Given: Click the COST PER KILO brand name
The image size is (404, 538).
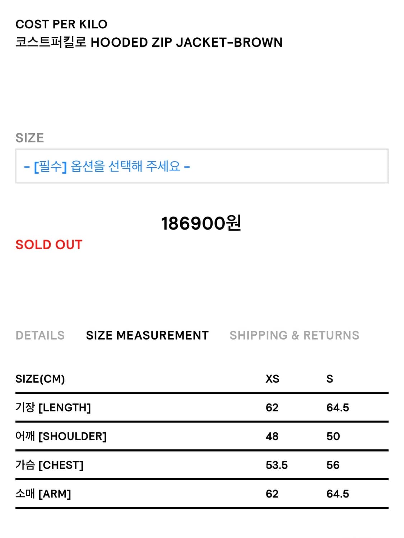Looking at the screenshot, I should pyautogui.click(x=62, y=24).
